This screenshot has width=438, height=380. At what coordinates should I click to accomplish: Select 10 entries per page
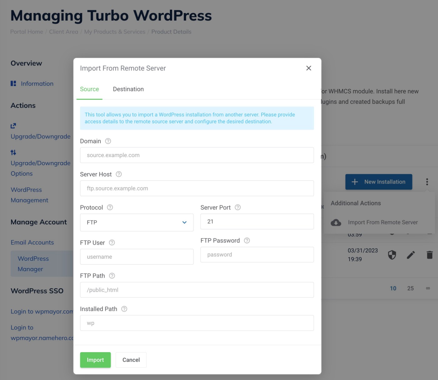[393, 288]
